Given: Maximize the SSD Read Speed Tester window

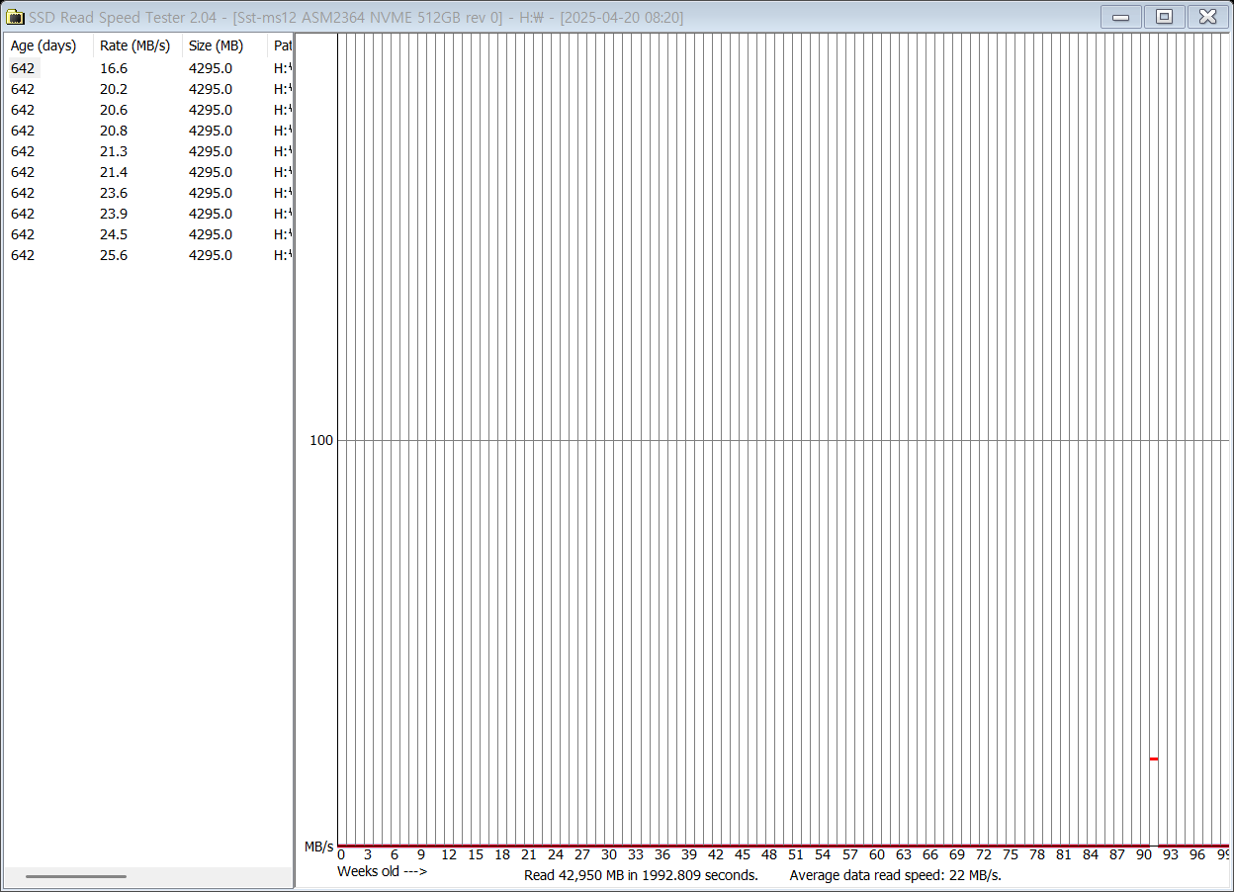Looking at the screenshot, I should tap(1164, 17).
